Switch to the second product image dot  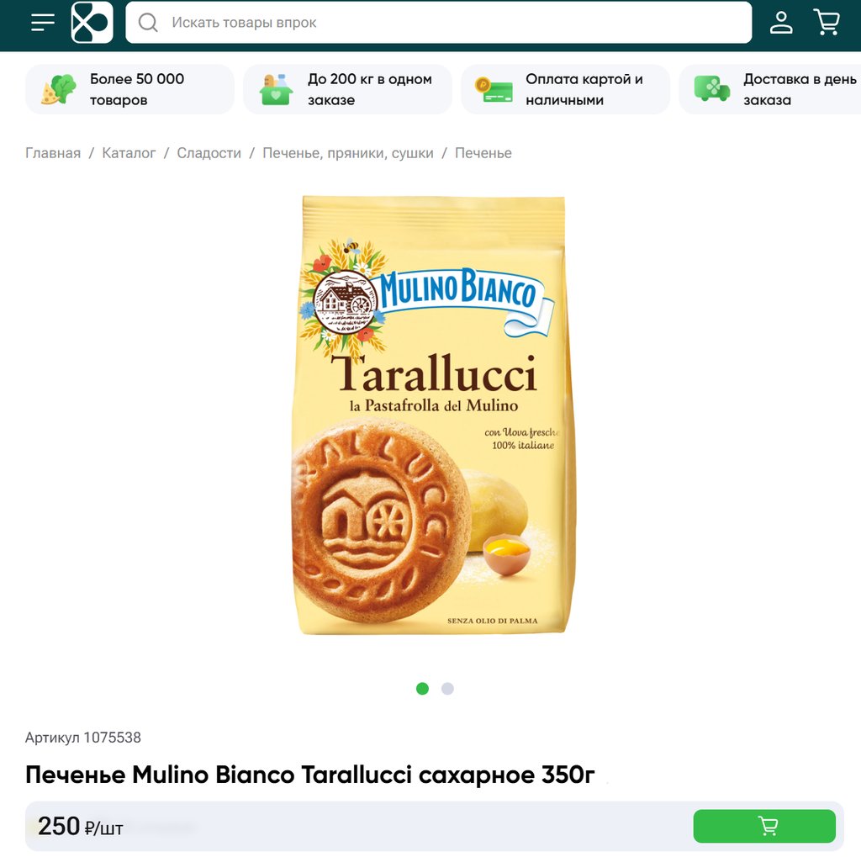(x=447, y=688)
